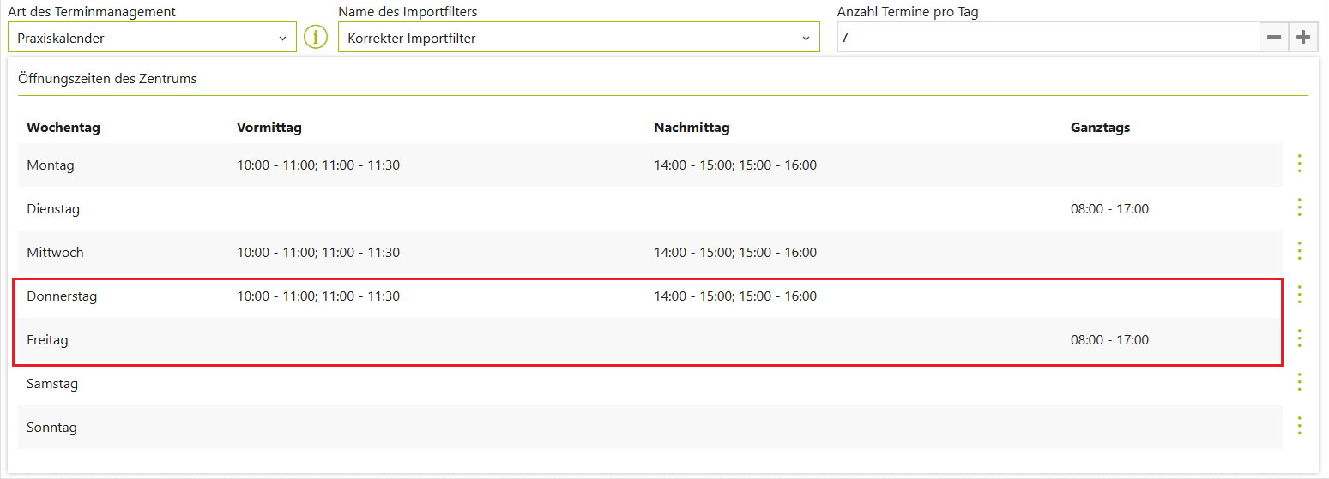Click Dienstag's Ganztags time 08:00 - 17:00
Image resolution: width=1329 pixels, height=479 pixels.
point(1109,209)
